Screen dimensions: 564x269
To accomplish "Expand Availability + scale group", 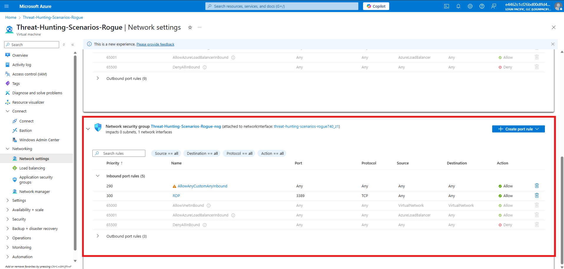I will point(8,210).
